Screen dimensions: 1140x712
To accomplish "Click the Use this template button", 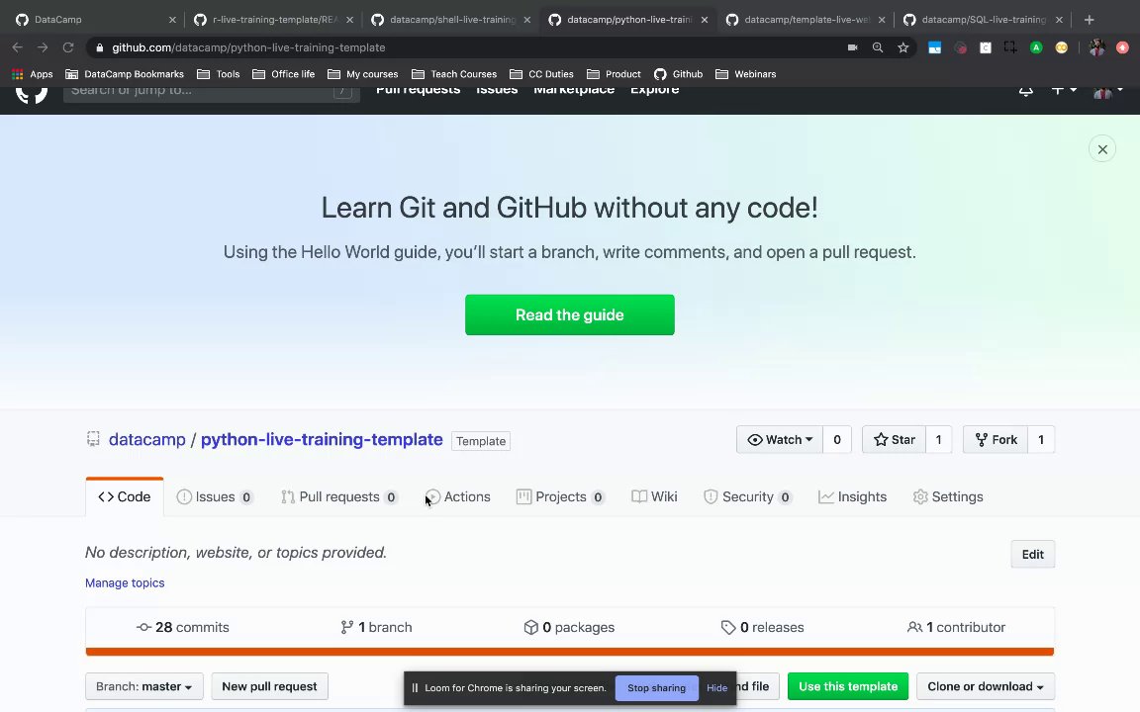I will tap(848, 686).
